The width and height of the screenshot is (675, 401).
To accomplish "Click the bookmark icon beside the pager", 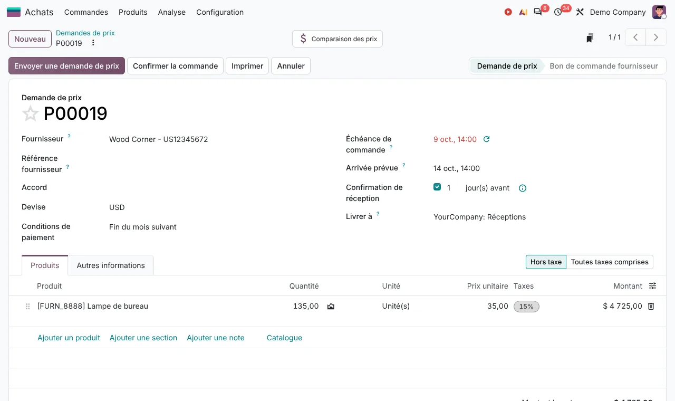I will tap(590, 38).
